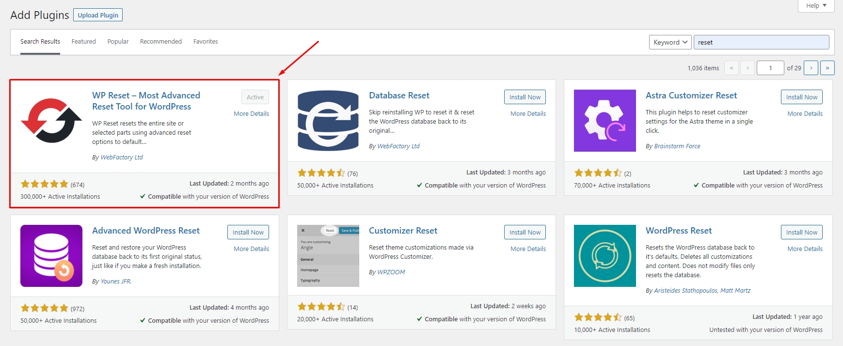Click the Upload Plugin button
This screenshot has width=843, height=346.
coord(98,15)
